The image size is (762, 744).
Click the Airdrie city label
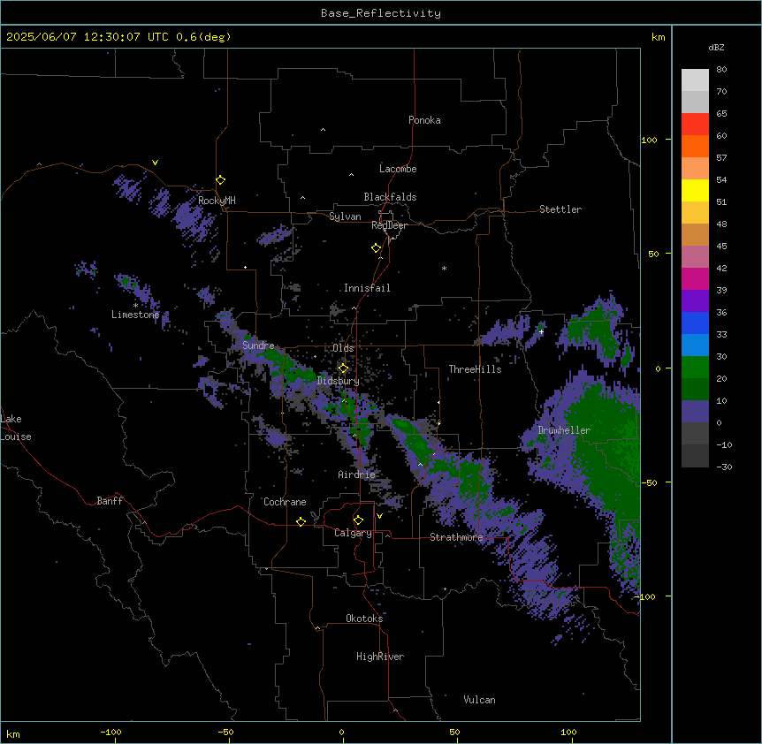(357, 474)
